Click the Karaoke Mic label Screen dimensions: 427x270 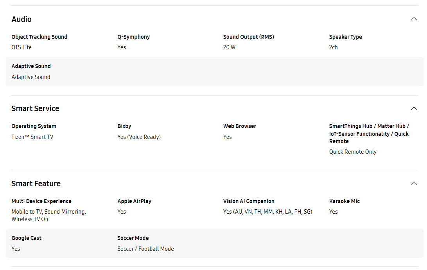tap(344, 202)
